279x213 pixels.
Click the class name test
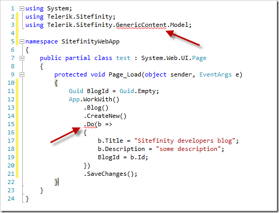123,58
